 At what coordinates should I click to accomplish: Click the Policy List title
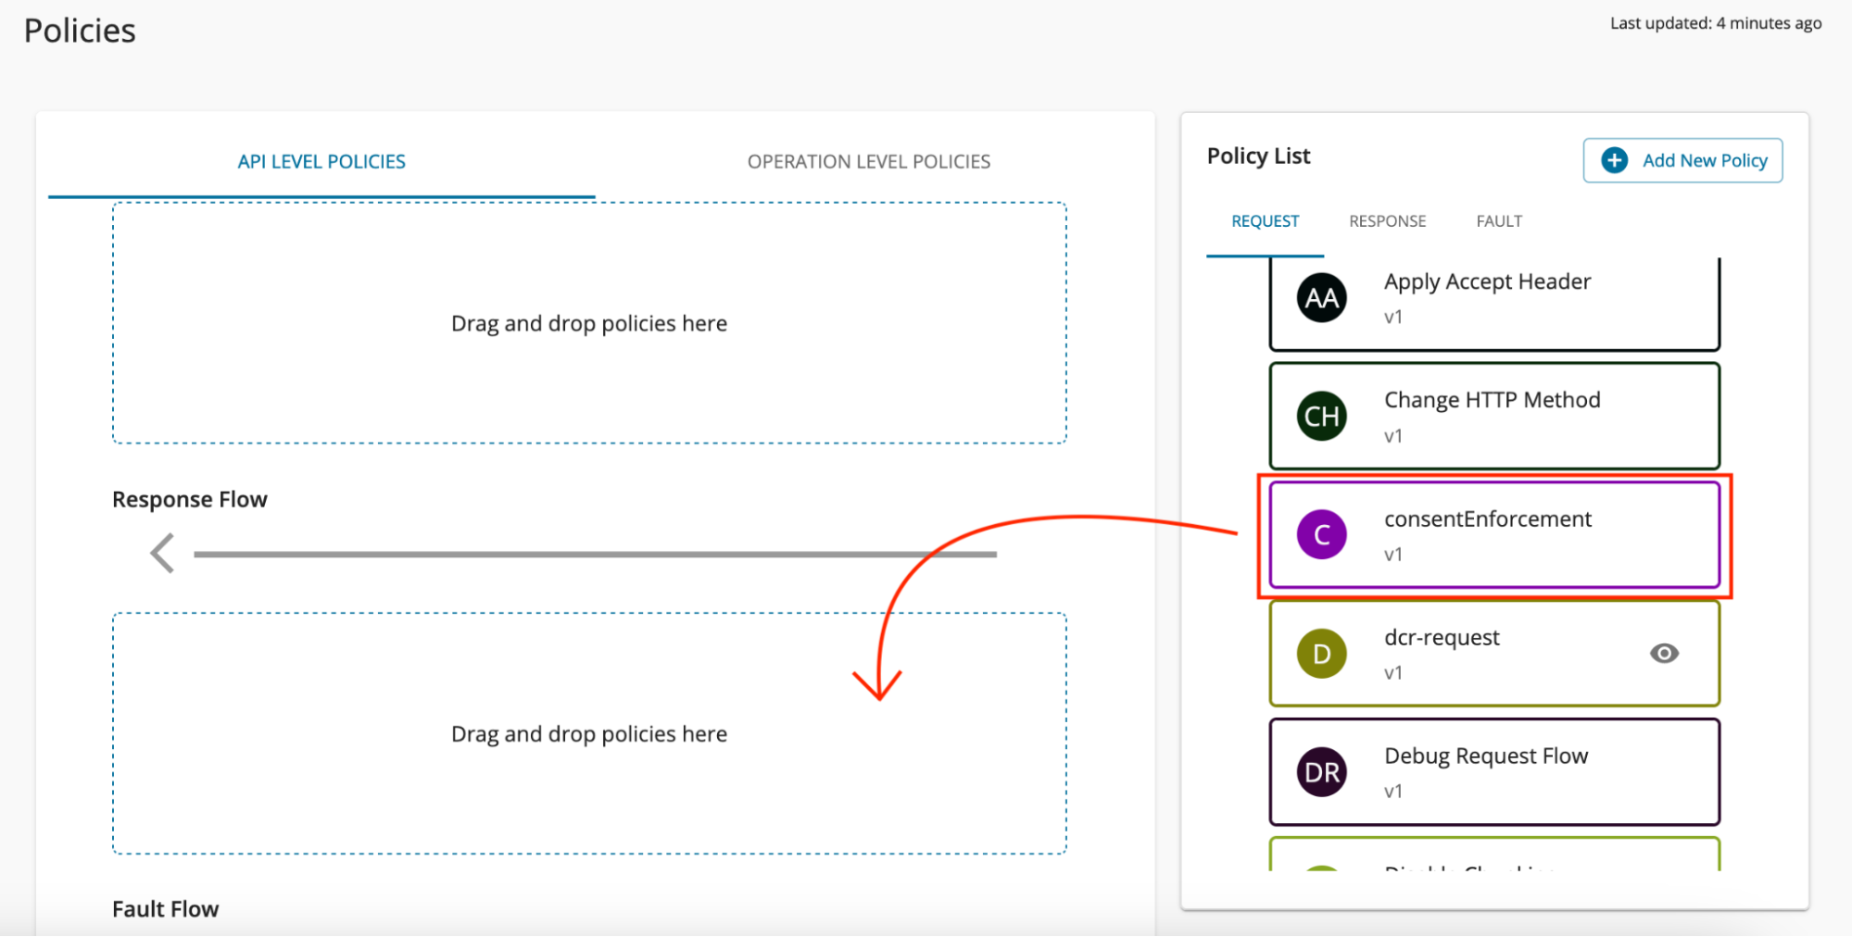coord(1258,156)
